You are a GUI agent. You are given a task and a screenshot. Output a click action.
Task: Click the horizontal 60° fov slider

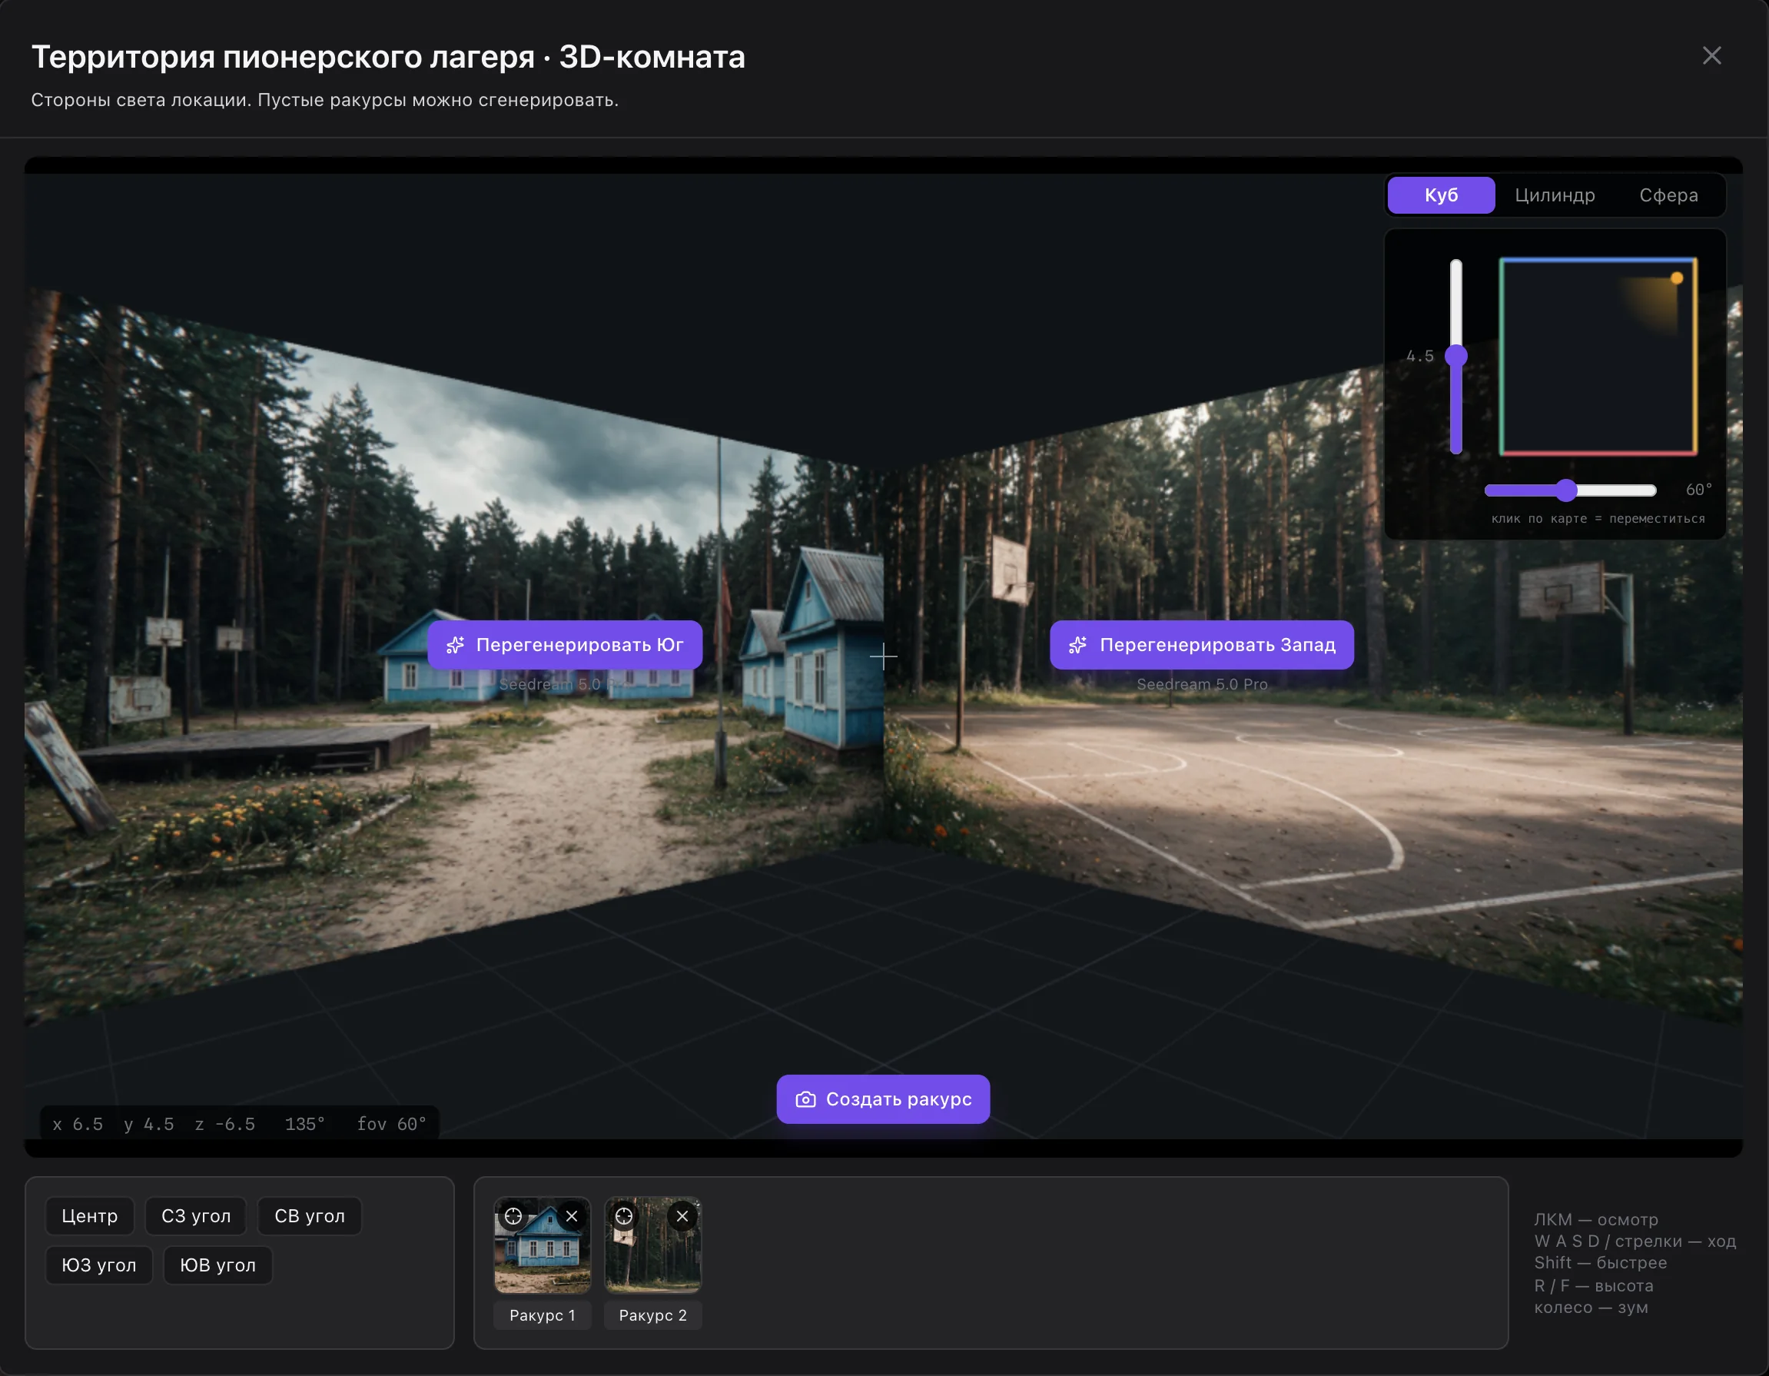point(1570,490)
